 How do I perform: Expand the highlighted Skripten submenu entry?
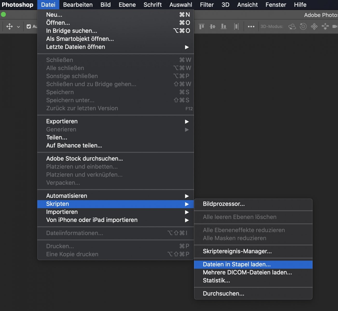(x=116, y=204)
